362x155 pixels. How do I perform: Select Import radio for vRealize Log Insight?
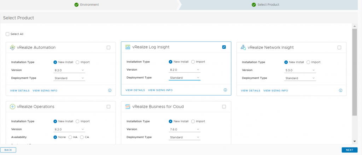click(193, 61)
